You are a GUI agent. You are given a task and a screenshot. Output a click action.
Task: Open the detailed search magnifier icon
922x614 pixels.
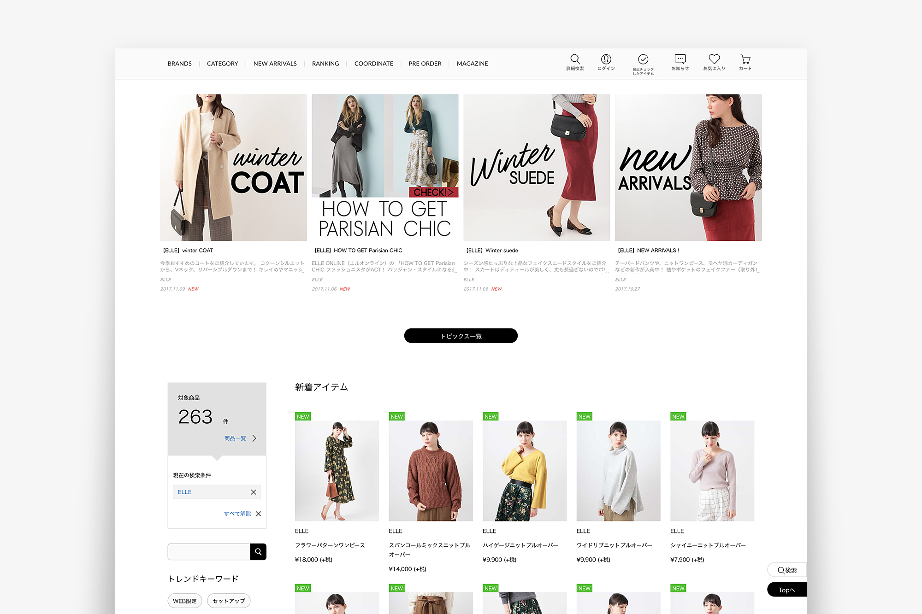point(575,59)
